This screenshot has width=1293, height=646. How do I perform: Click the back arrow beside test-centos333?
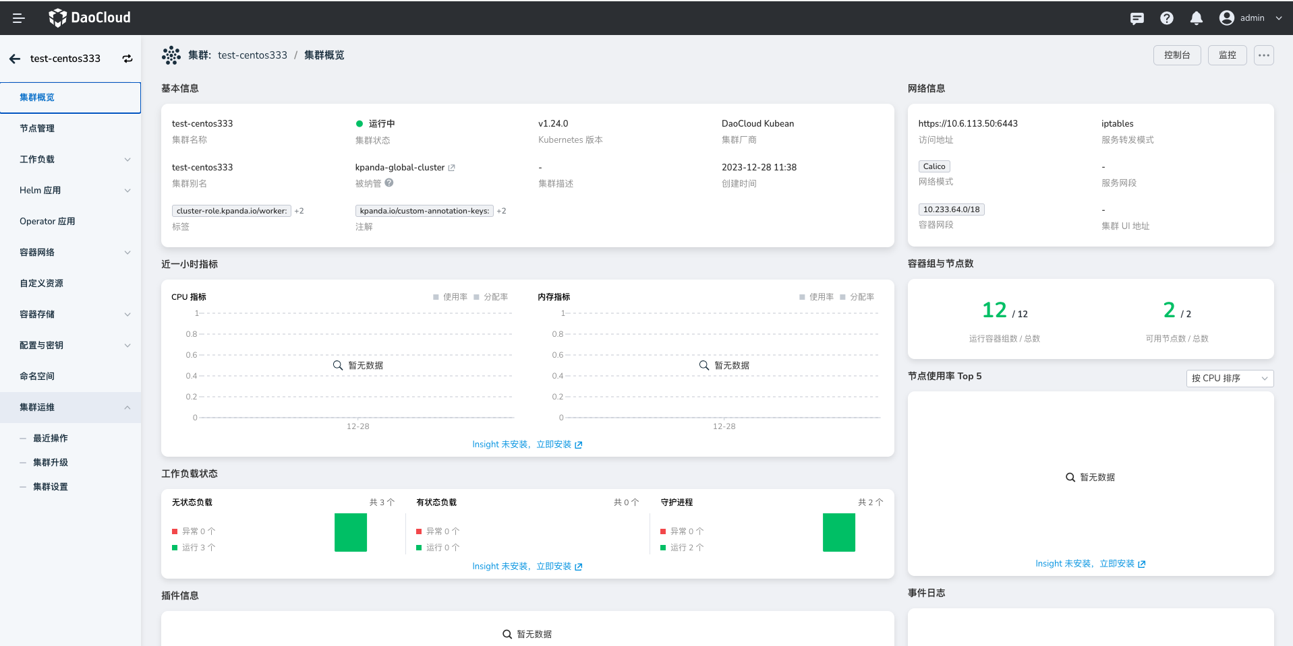(15, 59)
